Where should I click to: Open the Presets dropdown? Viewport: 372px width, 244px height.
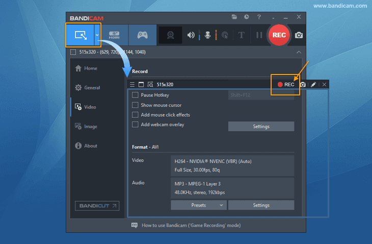199,205
